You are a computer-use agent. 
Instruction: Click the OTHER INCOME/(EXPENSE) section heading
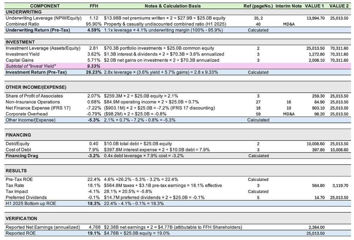pos(36,87)
